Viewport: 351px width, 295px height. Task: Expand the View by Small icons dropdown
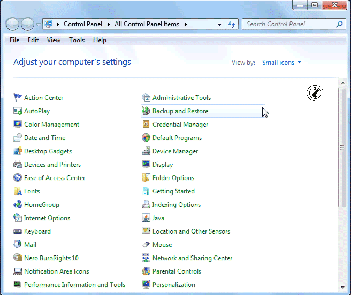(x=281, y=63)
